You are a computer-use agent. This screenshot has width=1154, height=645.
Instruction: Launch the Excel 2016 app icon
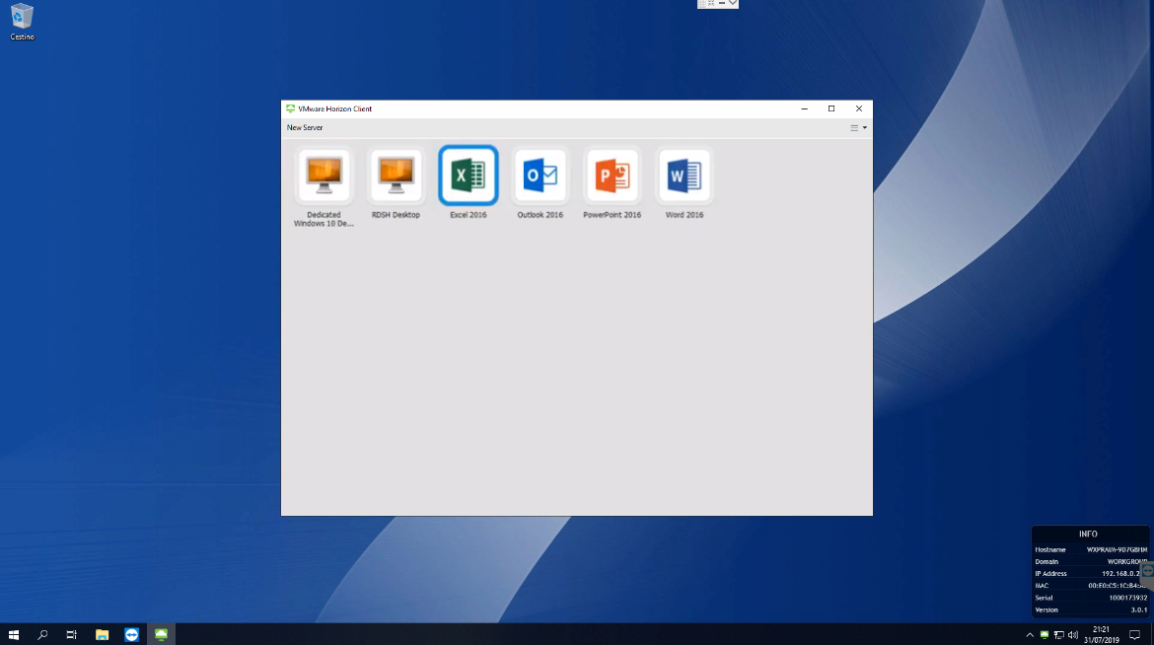[469, 176]
